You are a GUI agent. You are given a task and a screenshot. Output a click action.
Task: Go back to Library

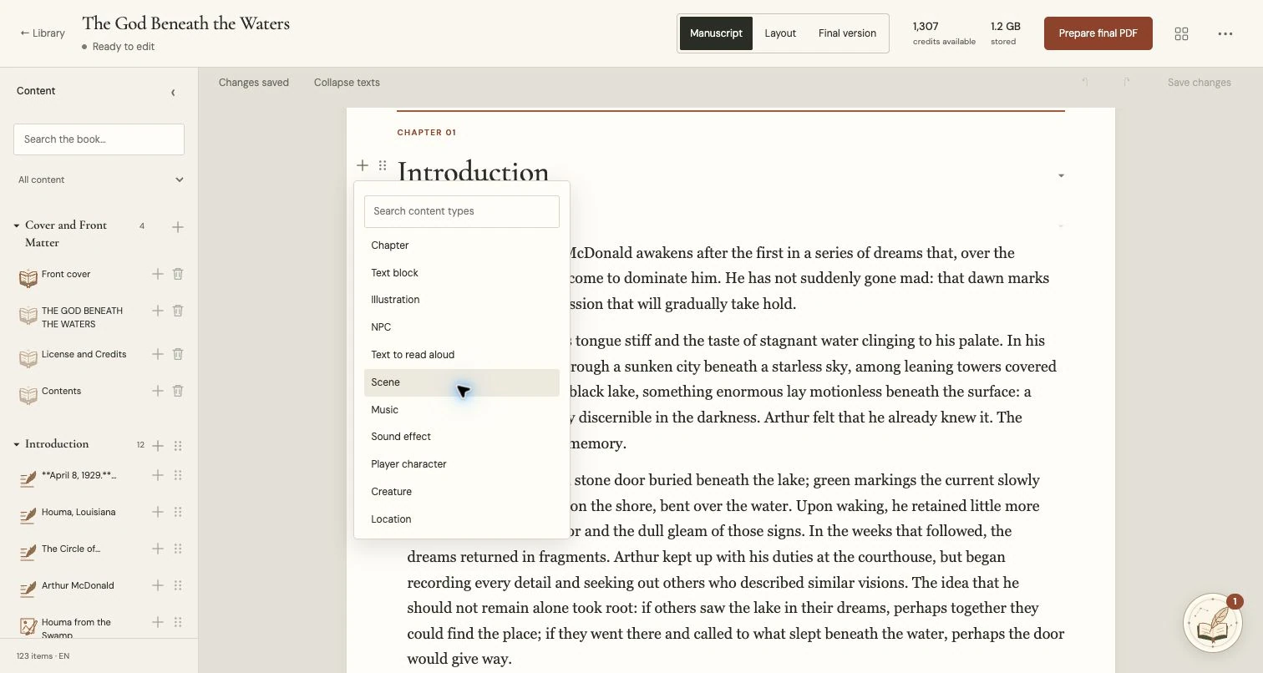point(43,33)
